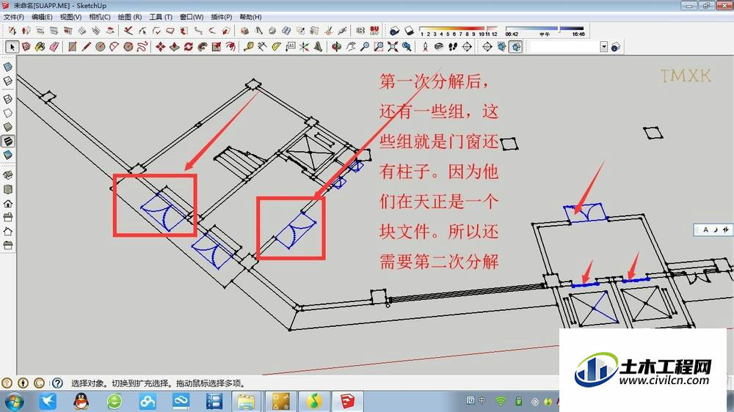Choose the Rotate tool
This screenshot has height=412, width=734.
pyautogui.click(x=189, y=47)
